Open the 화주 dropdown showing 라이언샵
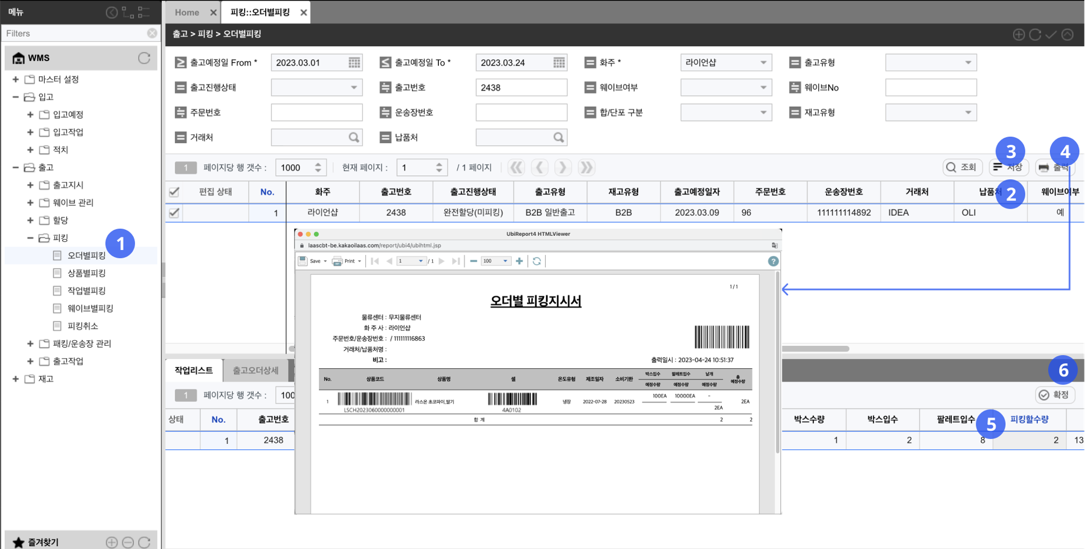 tap(763, 63)
